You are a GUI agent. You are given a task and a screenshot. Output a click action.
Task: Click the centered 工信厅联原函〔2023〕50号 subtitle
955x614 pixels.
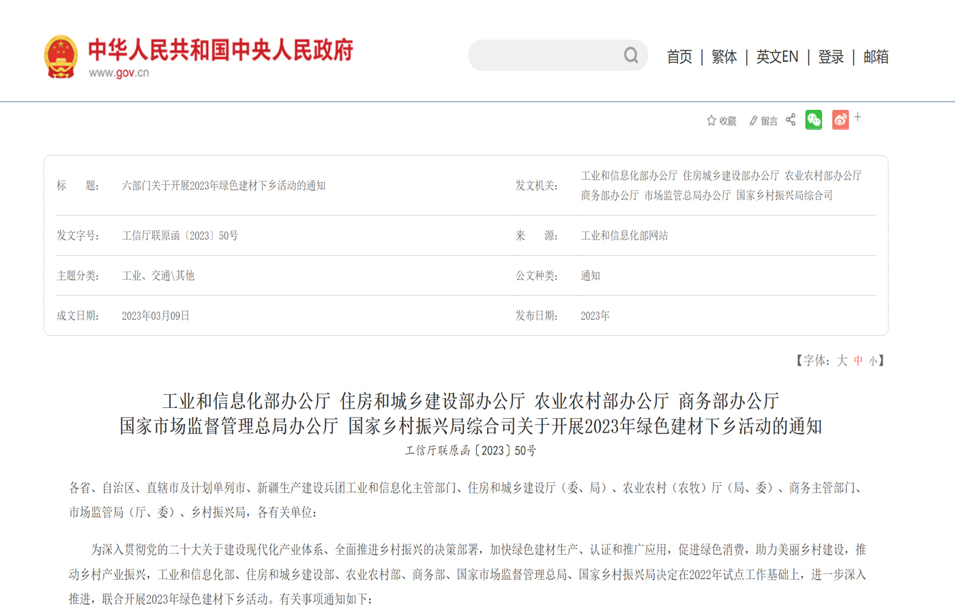click(x=471, y=451)
